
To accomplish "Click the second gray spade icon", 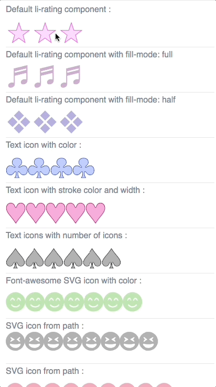I will (x=35, y=258).
